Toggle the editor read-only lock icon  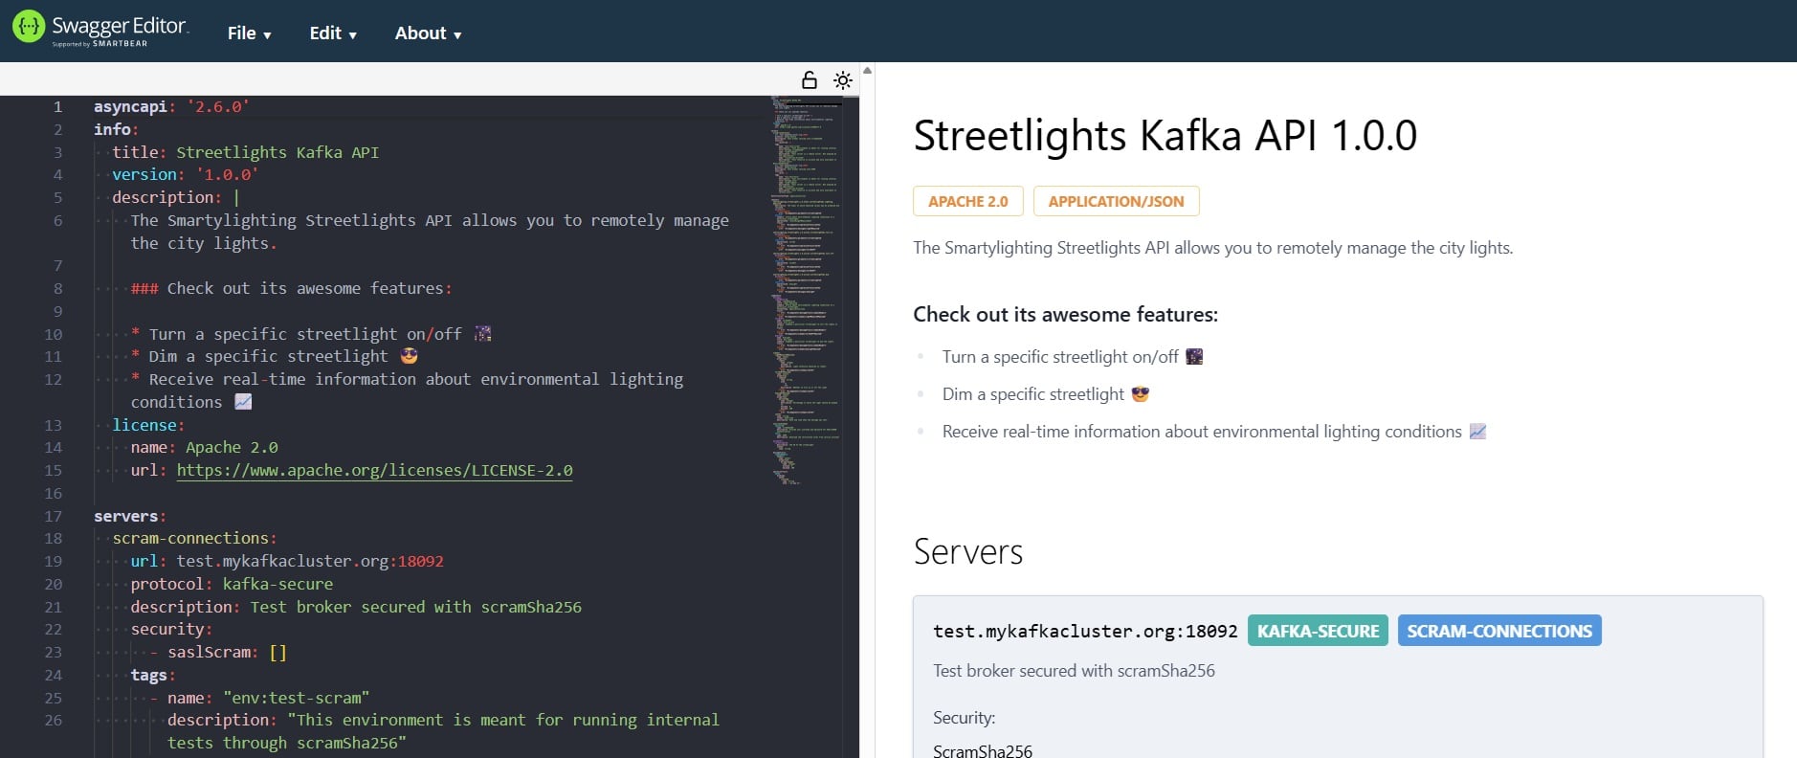click(x=809, y=79)
